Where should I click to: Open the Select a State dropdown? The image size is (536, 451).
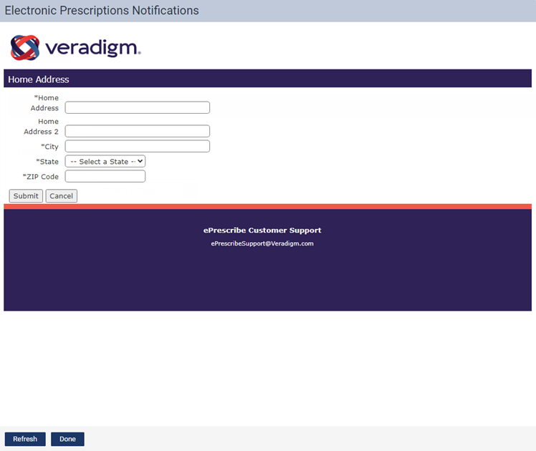coord(105,162)
